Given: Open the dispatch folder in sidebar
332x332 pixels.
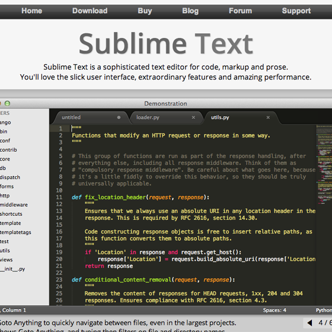Looking at the screenshot, I should [10, 177].
